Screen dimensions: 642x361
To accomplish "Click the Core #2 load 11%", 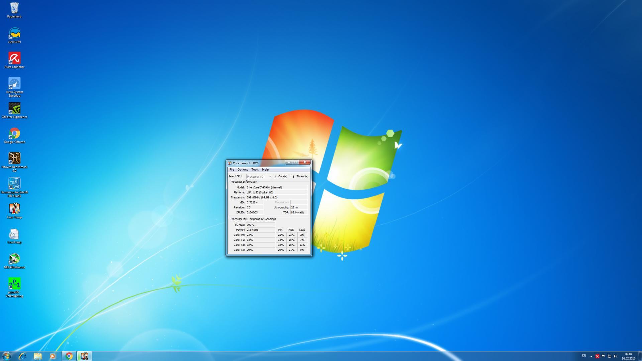I will [302, 245].
